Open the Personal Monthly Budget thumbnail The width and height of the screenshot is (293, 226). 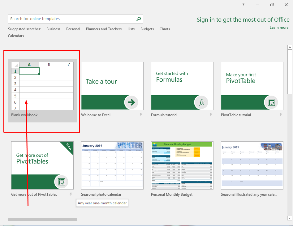(x=182, y=165)
